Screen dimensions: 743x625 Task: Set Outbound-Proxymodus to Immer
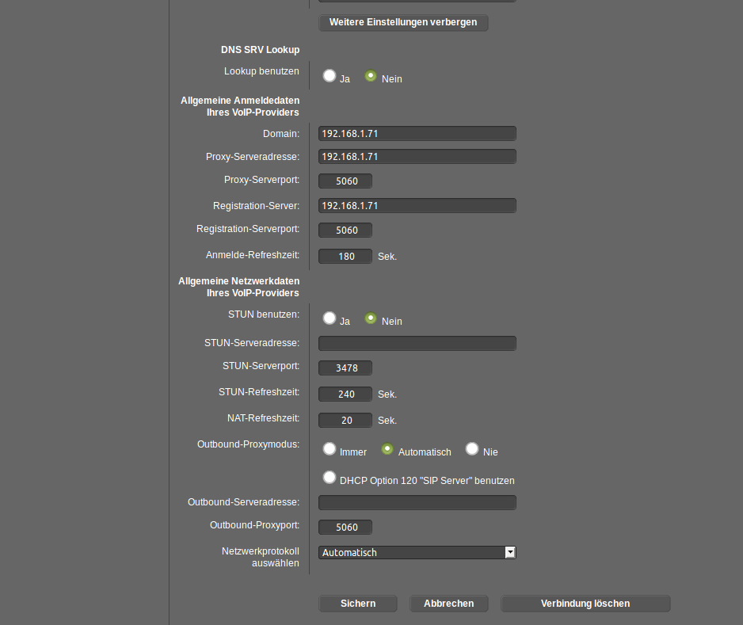(329, 448)
